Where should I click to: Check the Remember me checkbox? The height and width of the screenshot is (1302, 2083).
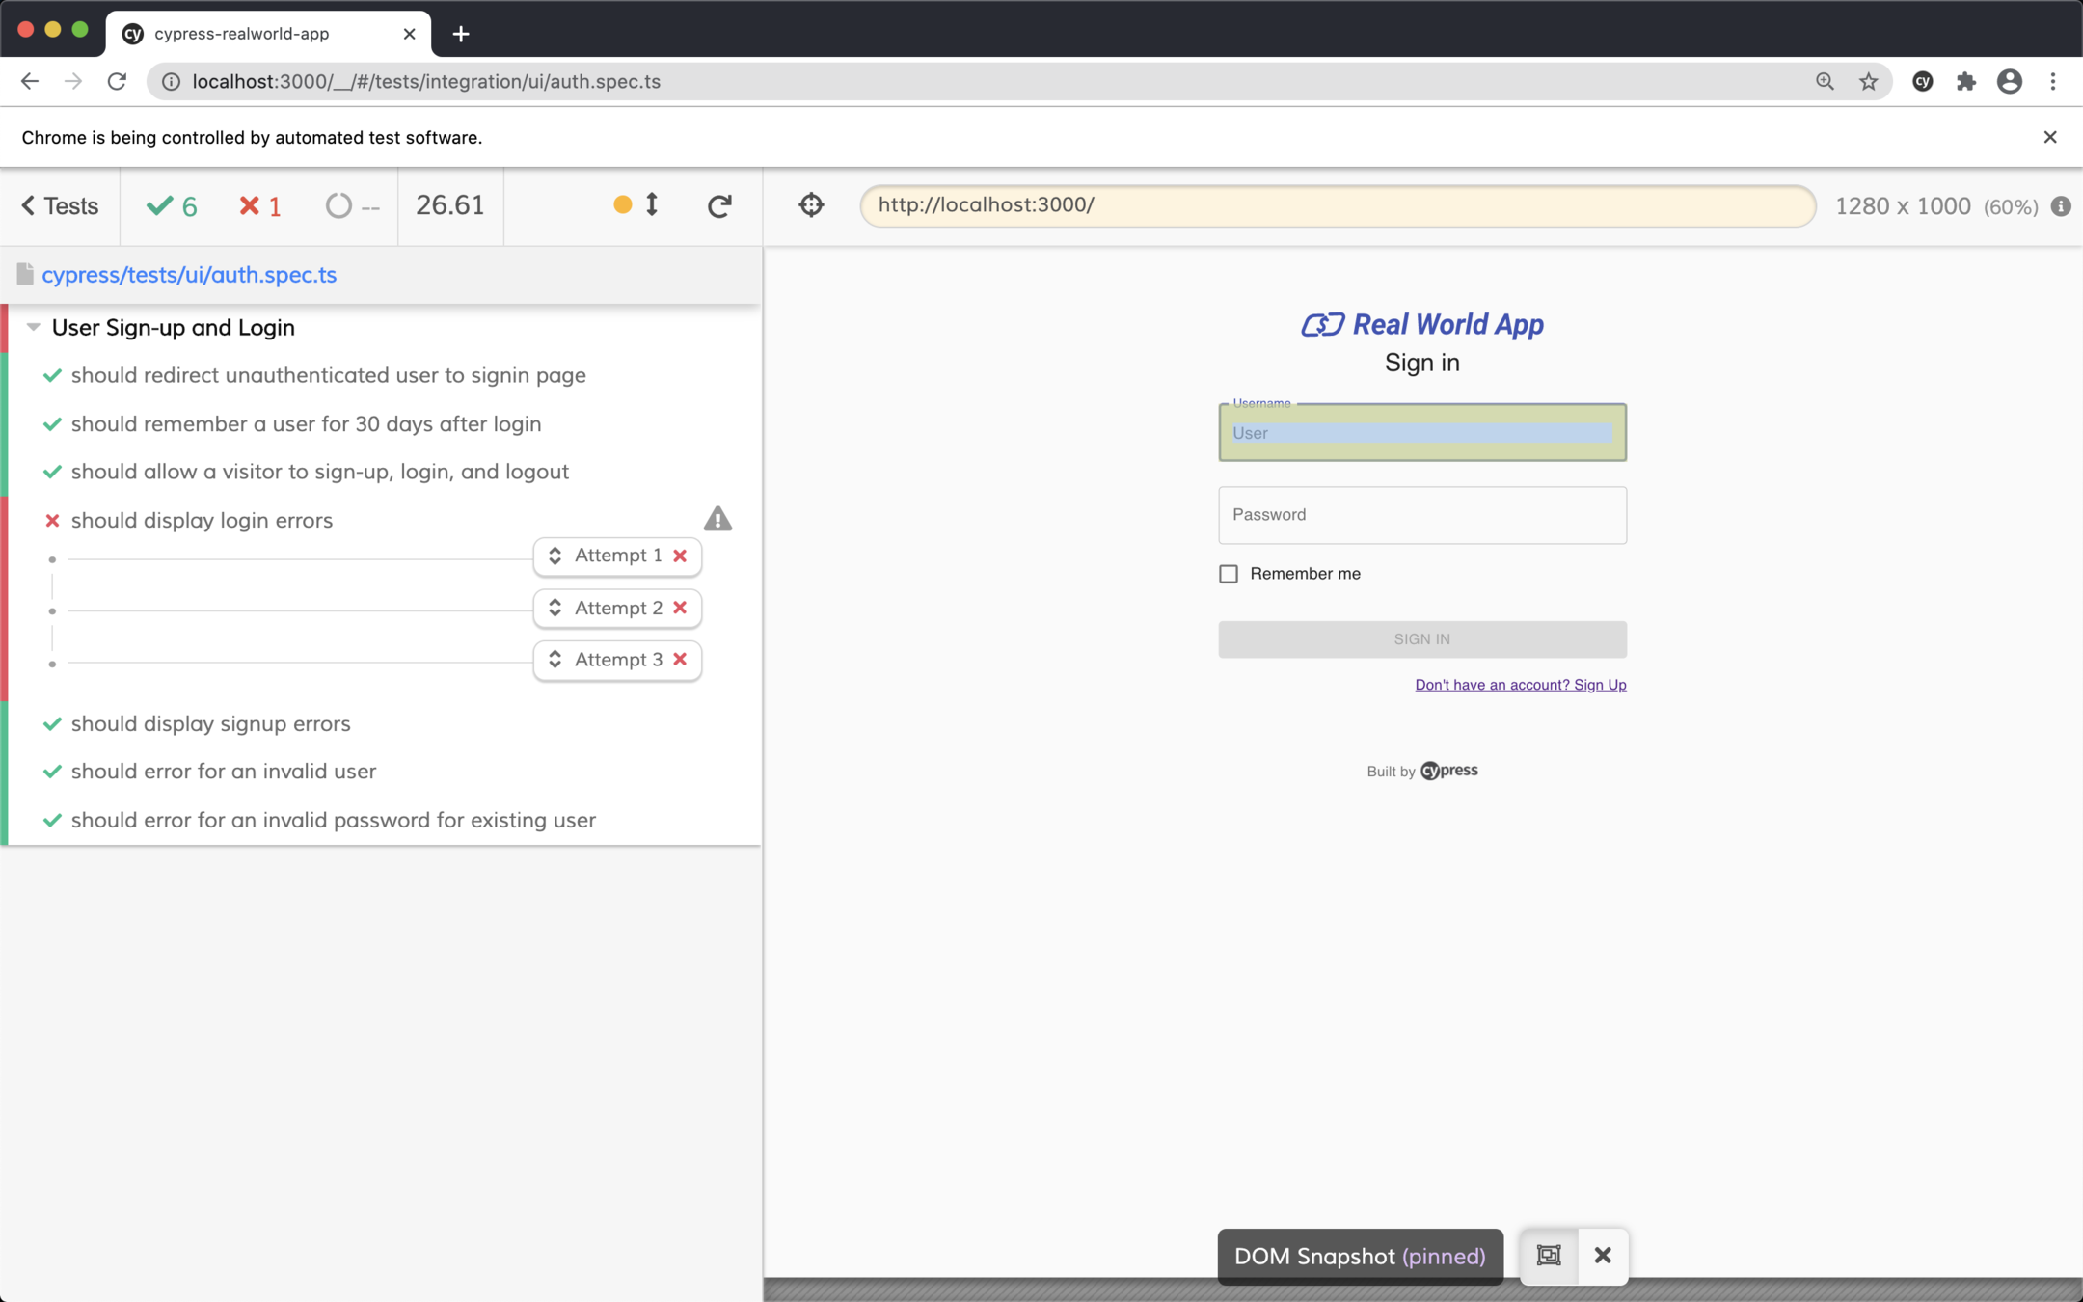(1229, 574)
